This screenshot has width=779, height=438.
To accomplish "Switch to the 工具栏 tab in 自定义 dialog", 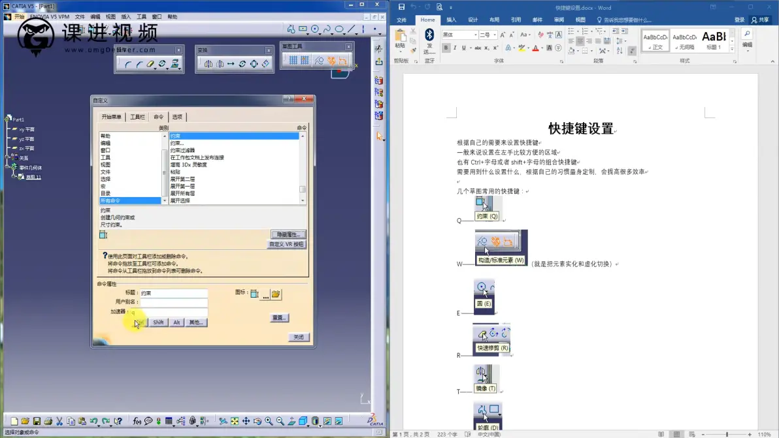I will pos(138,117).
